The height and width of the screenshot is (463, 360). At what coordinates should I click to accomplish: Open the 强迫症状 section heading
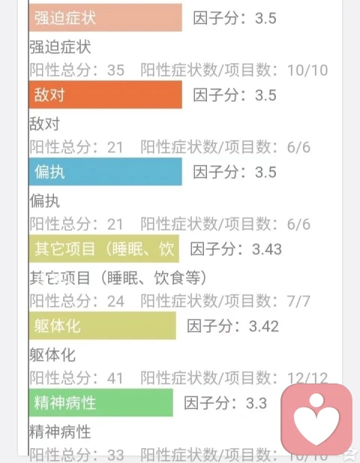pyautogui.click(x=60, y=47)
